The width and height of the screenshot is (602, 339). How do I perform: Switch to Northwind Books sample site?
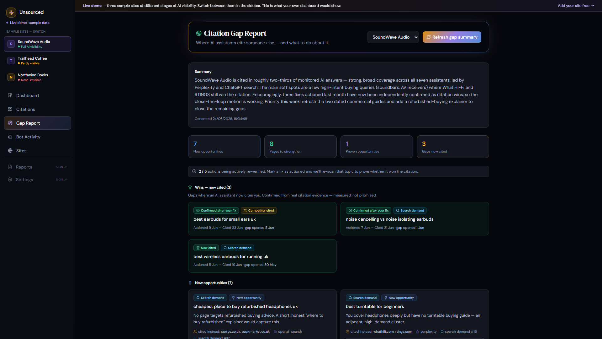tap(37, 77)
